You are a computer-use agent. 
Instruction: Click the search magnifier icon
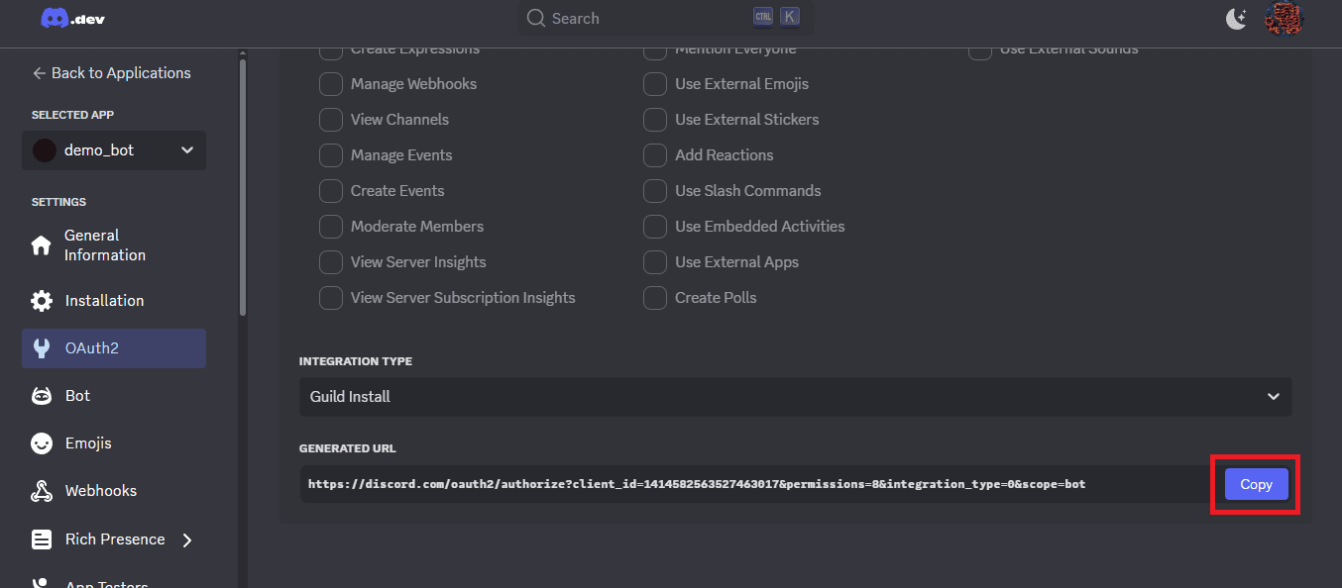click(x=536, y=18)
